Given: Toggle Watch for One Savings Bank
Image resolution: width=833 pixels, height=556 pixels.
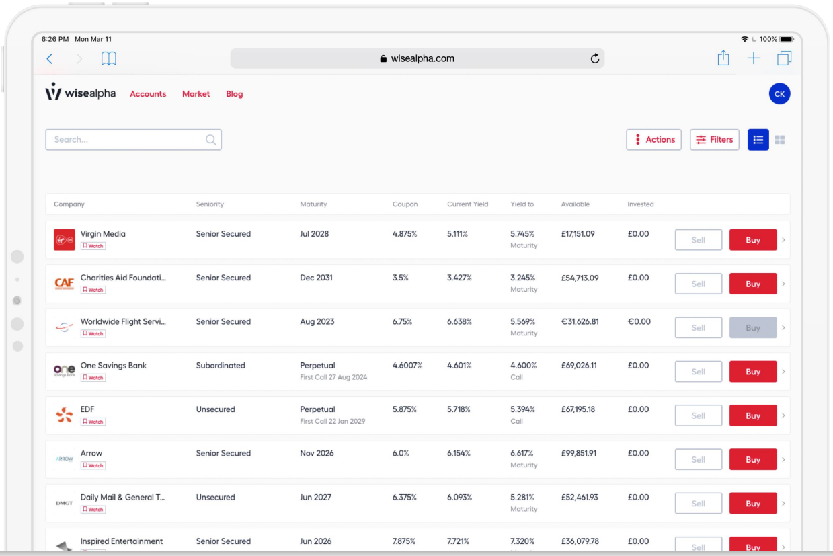Looking at the screenshot, I should pyautogui.click(x=93, y=377).
